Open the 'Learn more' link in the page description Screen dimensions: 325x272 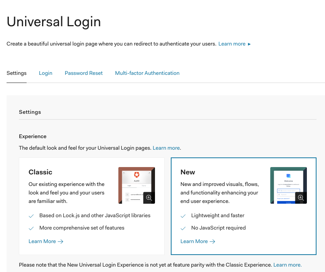point(232,44)
